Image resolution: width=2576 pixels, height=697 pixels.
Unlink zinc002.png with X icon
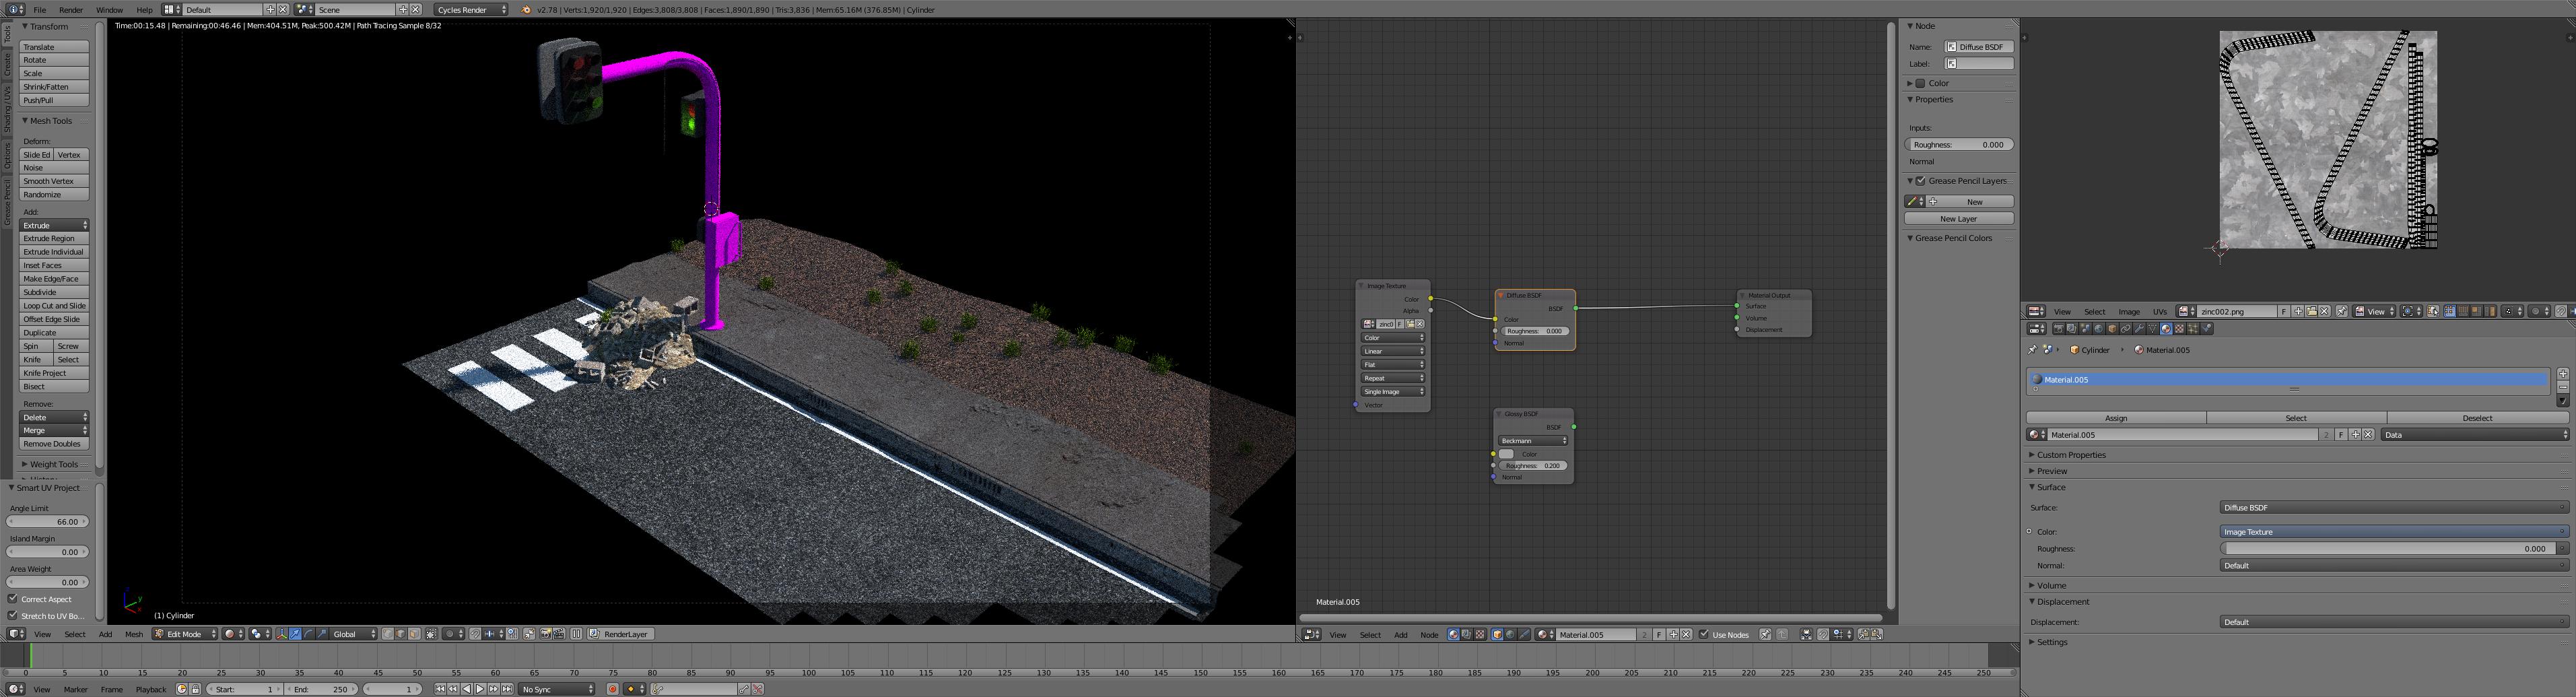pos(2324,312)
